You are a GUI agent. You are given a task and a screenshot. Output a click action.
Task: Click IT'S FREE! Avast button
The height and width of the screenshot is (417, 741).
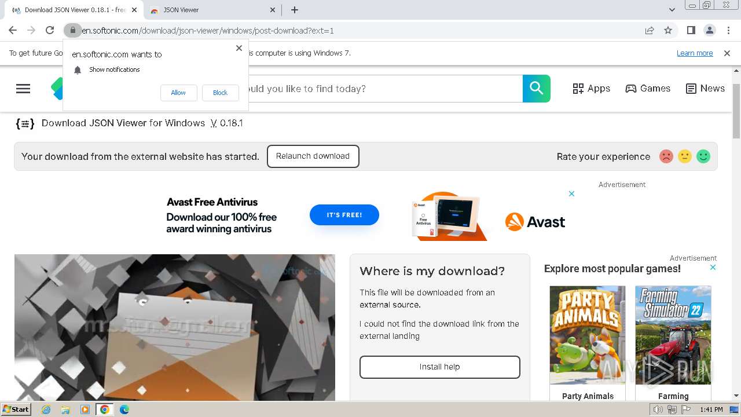click(344, 215)
